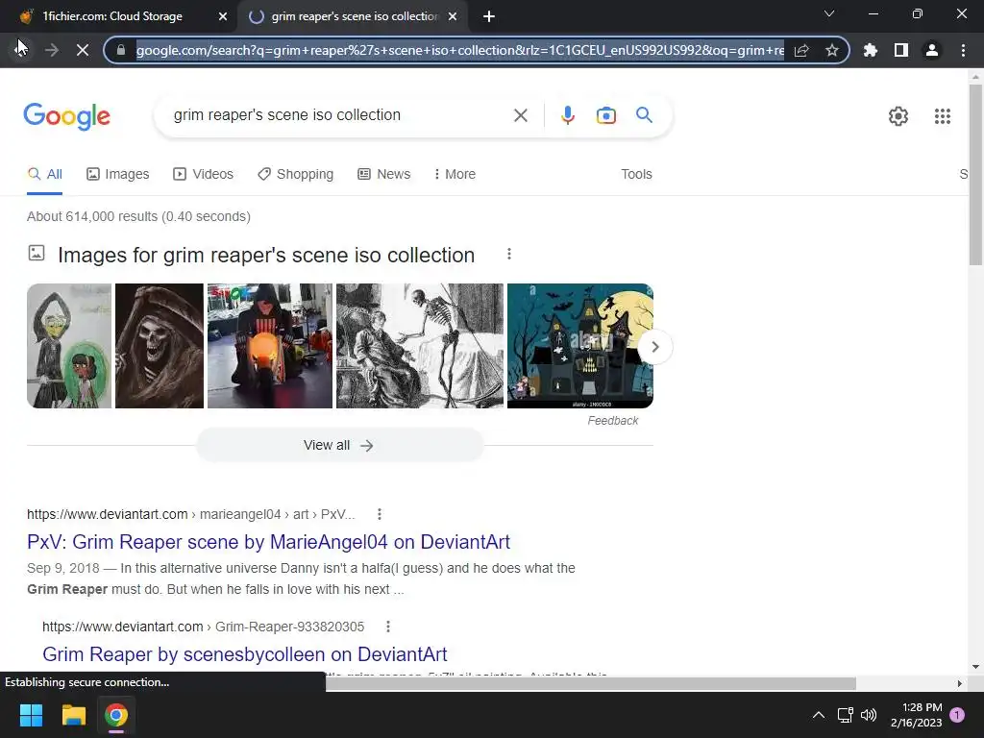Open Grim Reaper by scenesbycolleen result
984x738 pixels.
[245, 653]
